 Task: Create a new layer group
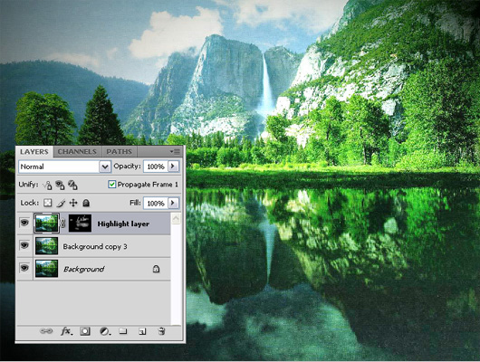click(x=123, y=331)
